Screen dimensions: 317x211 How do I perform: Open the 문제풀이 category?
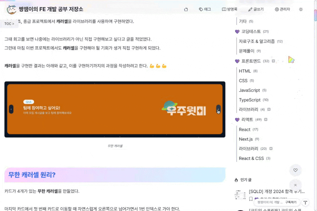[250, 51]
